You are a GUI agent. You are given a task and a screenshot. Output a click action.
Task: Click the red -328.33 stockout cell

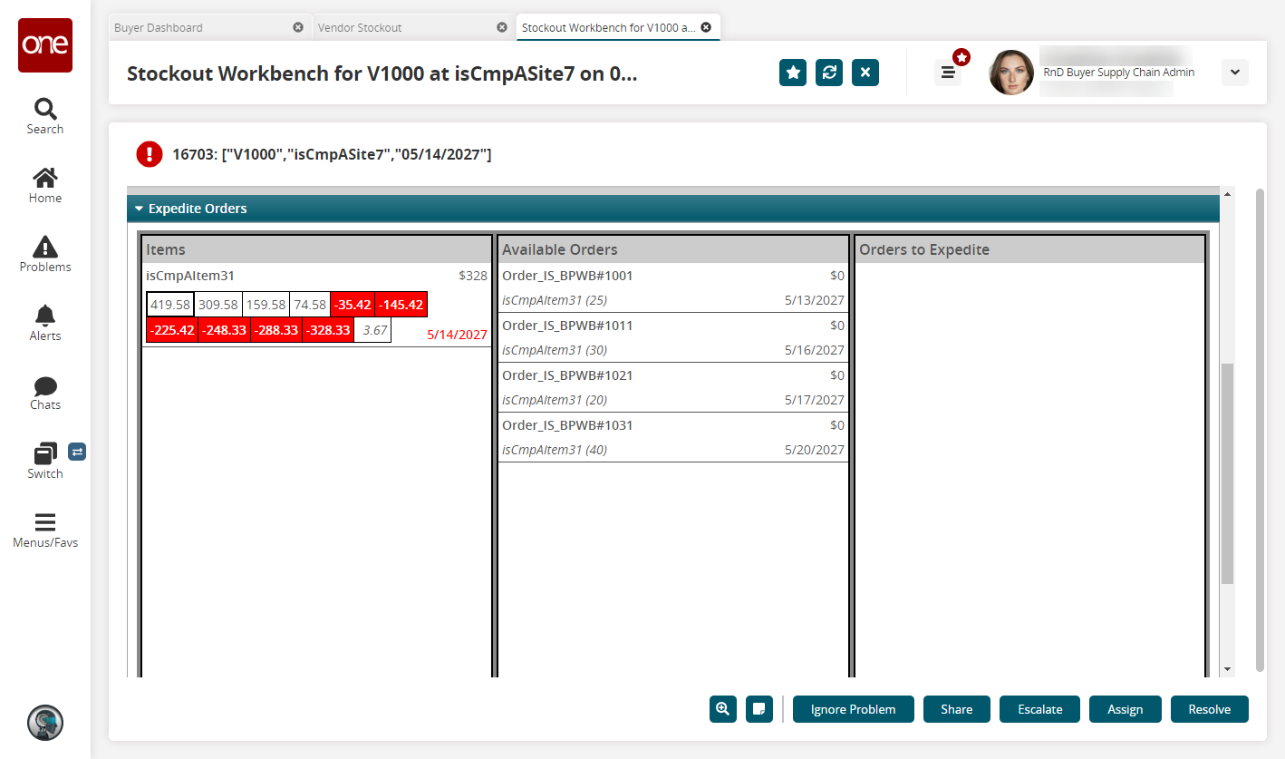327,330
